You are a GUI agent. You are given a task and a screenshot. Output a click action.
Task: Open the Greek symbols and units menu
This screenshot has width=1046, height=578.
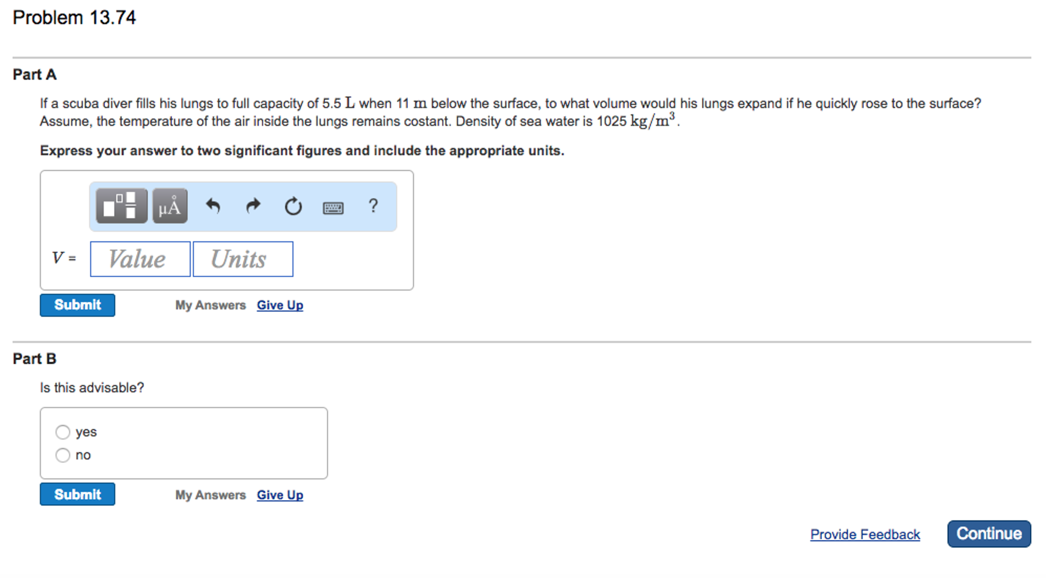tap(170, 206)
